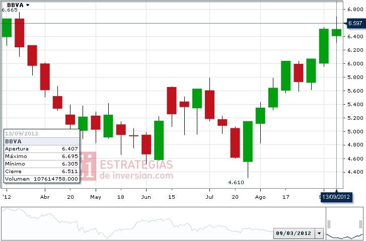Click the 6.800 price axis label
The width and height of the screenshot is (366, 241).
(x=355, y=10)
